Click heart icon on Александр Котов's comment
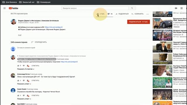The width and height of the screenshot is (187, 105). tap(28, 81)
